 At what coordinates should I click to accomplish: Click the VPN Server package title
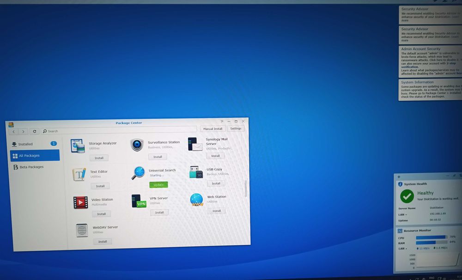[158, 198]
